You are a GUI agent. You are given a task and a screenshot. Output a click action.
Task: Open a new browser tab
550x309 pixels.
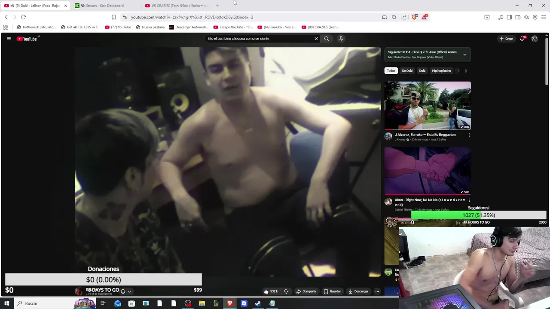tap(217, 6)
